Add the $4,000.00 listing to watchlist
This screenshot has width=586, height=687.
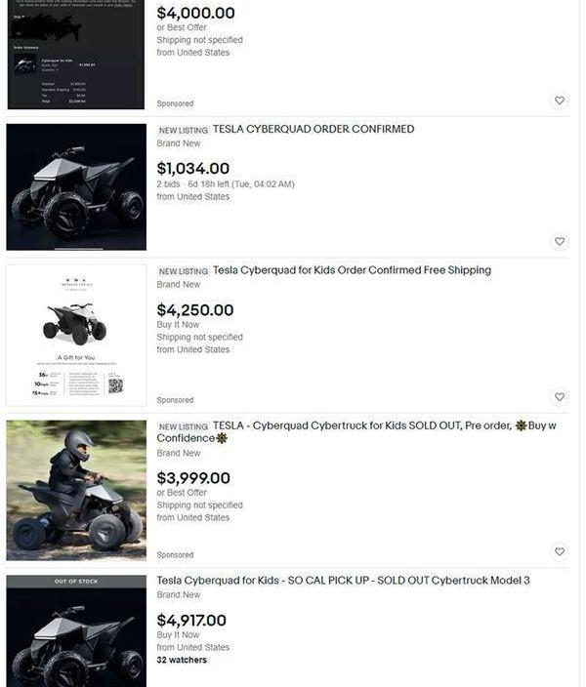click(560, 101)
